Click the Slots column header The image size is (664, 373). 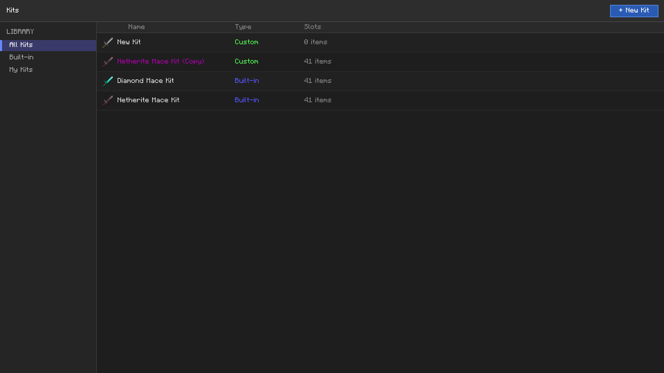313,27
